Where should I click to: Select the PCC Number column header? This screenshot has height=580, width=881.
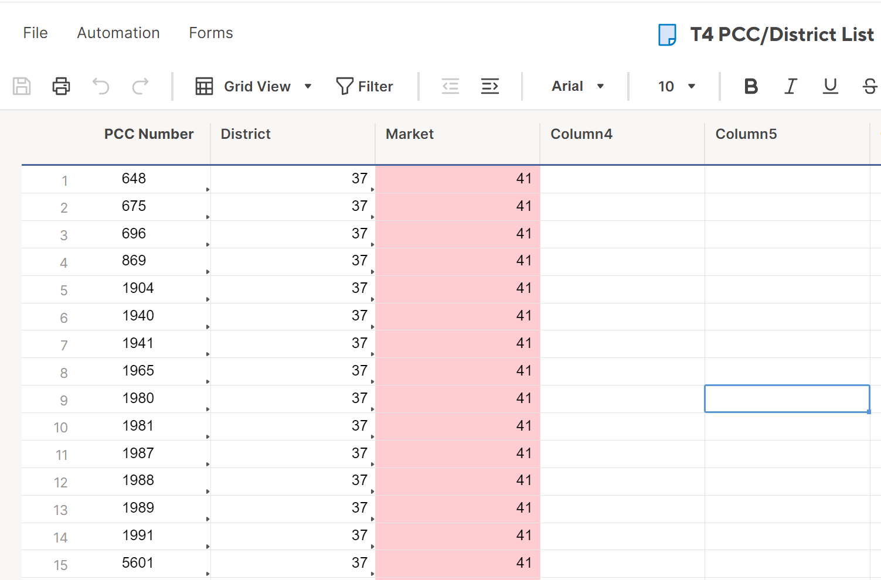(148, 134)
